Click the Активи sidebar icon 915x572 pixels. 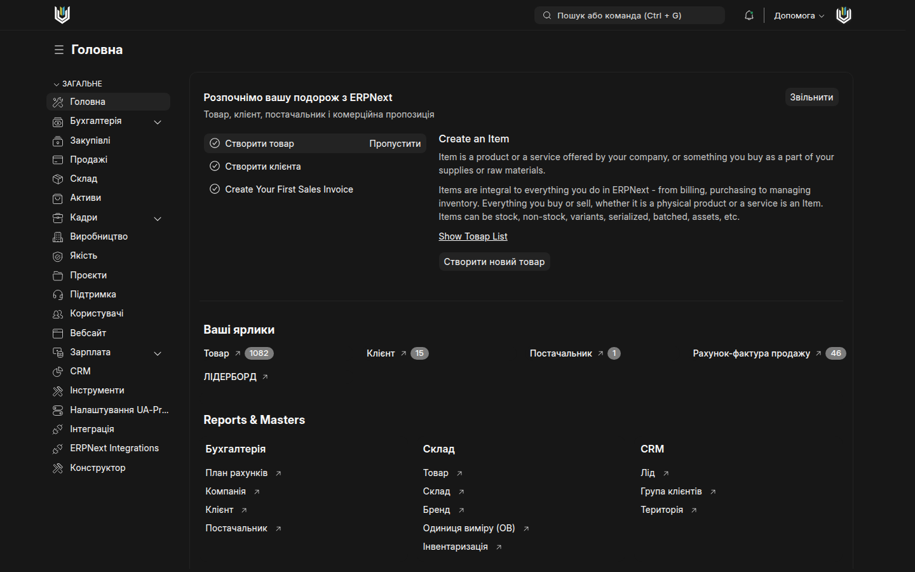(x=58, y=198)
